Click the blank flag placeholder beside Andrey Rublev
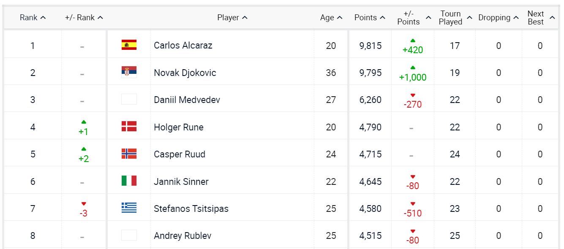This screenshot has height=249, width=564. [x=129, y=235]
